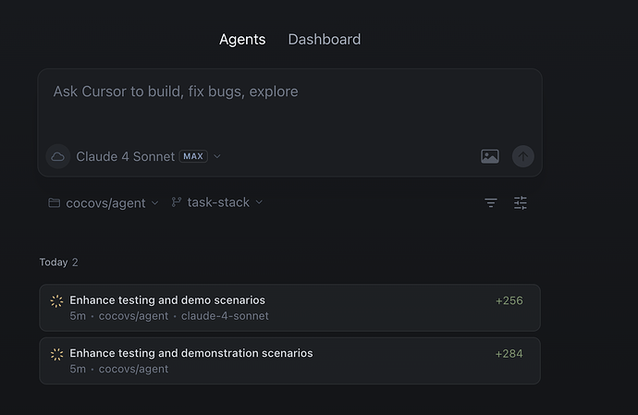Open the cocovs/agent repository dropdown
Image resolution: width=638 pixels, height=415 pixels.
click(104, 202)
